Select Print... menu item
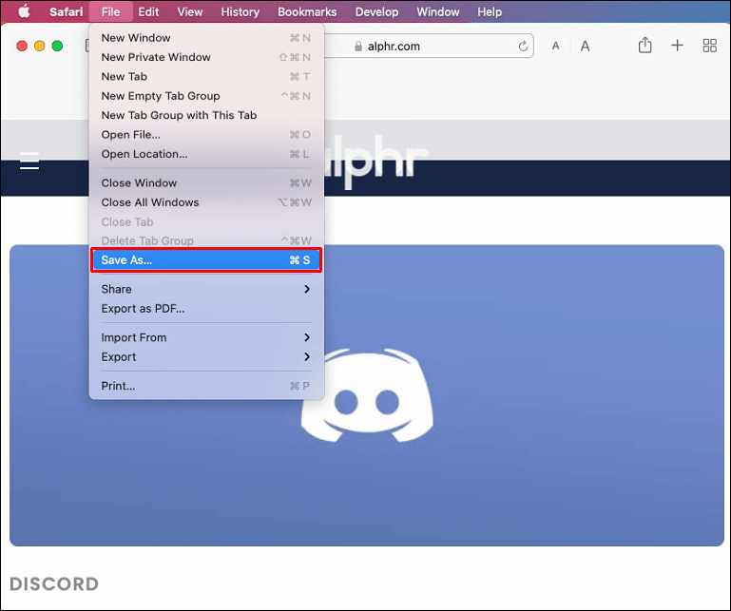This screenshot has width=731, height=611. click(x=206, y=386)
